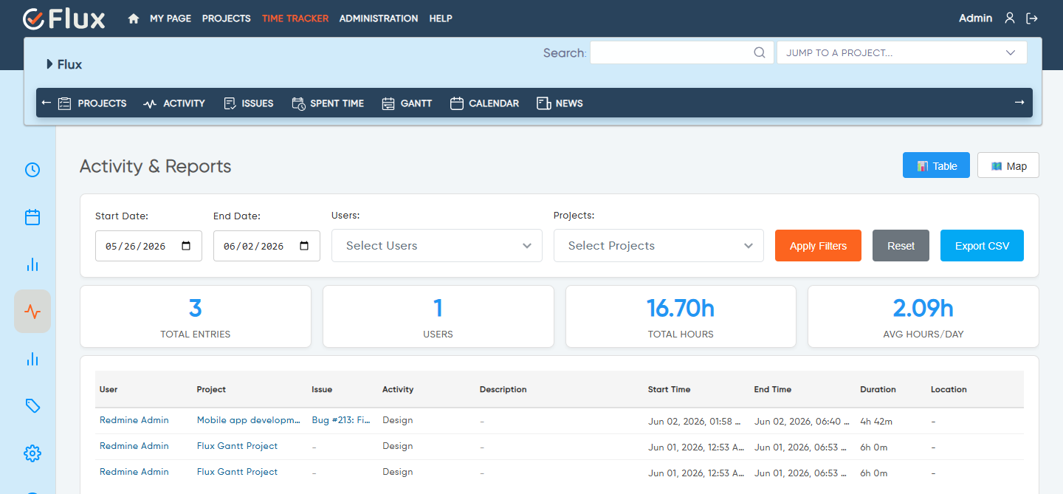Open the tag sidebar icon
The height and width of the screenshot is (494, 1063).
[32, 406]
